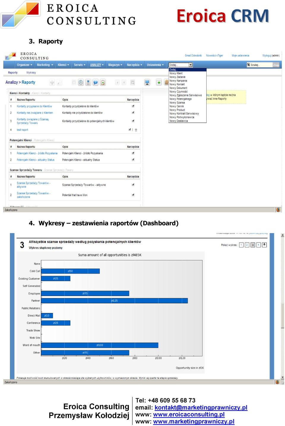
Task: Edit report 'Kontakty nie związane z Klientem'
Action: [133, 113]
